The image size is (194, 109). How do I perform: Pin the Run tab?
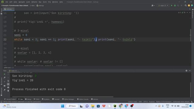click(x=5, y=90)
